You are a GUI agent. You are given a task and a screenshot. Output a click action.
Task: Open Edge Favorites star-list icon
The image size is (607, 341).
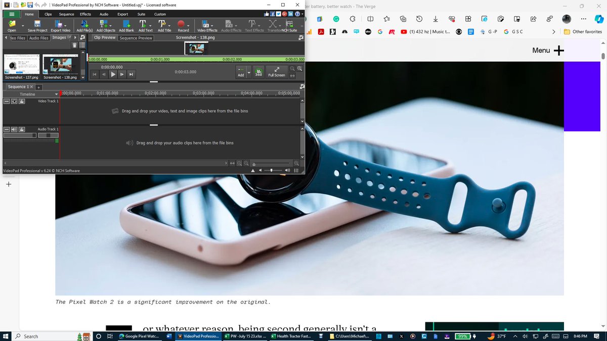(387, 19)
